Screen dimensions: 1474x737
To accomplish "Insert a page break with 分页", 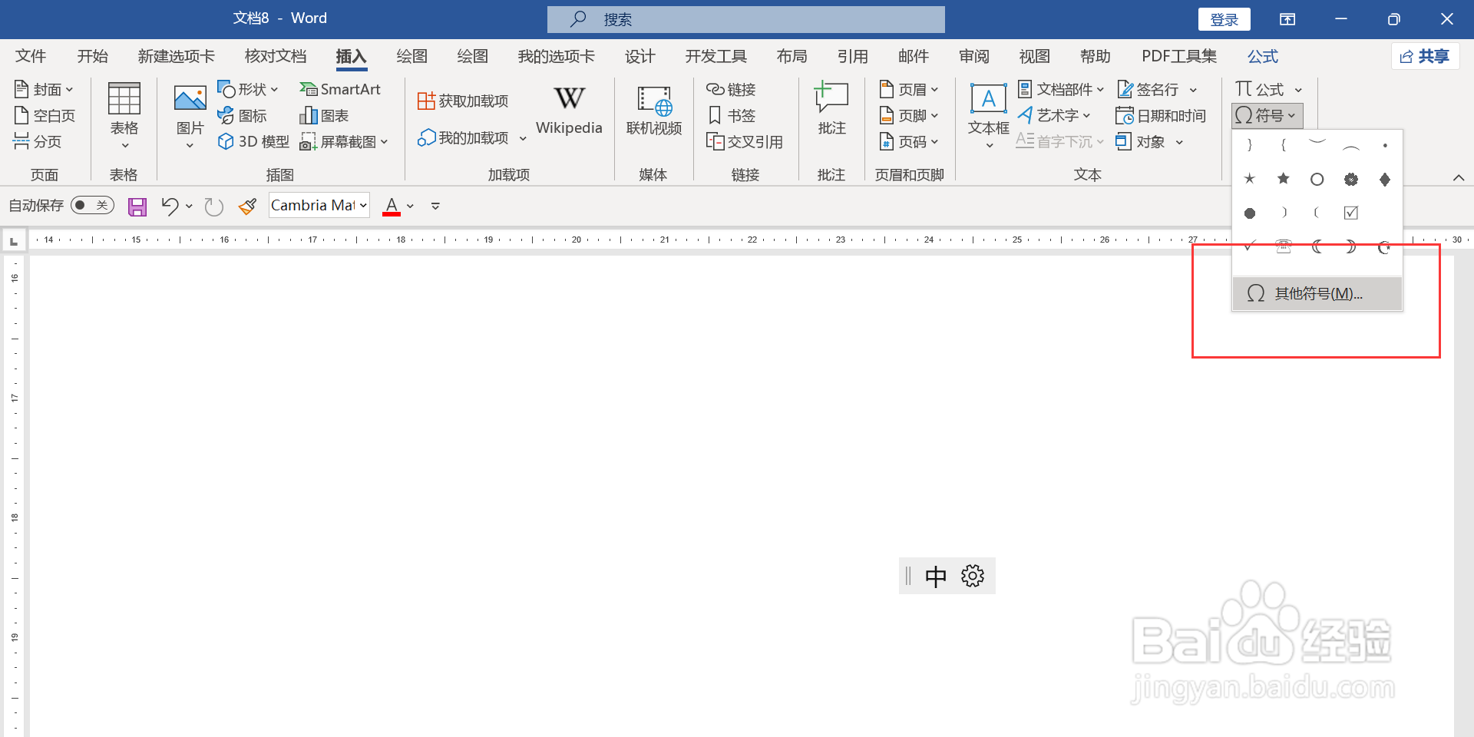I will point(37,141).
